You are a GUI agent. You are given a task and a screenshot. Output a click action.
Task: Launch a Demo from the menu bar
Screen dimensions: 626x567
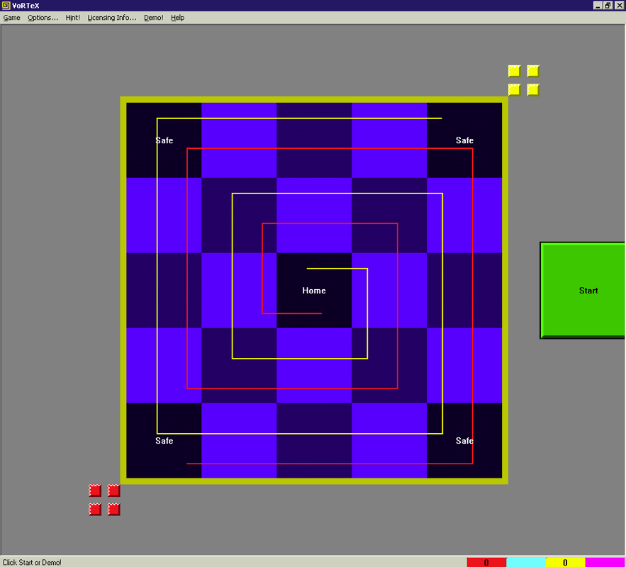click(153, 18)
